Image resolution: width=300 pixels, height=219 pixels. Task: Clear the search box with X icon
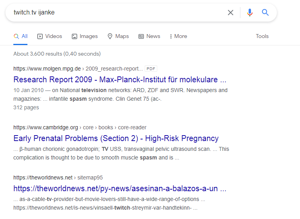point(231,13)
